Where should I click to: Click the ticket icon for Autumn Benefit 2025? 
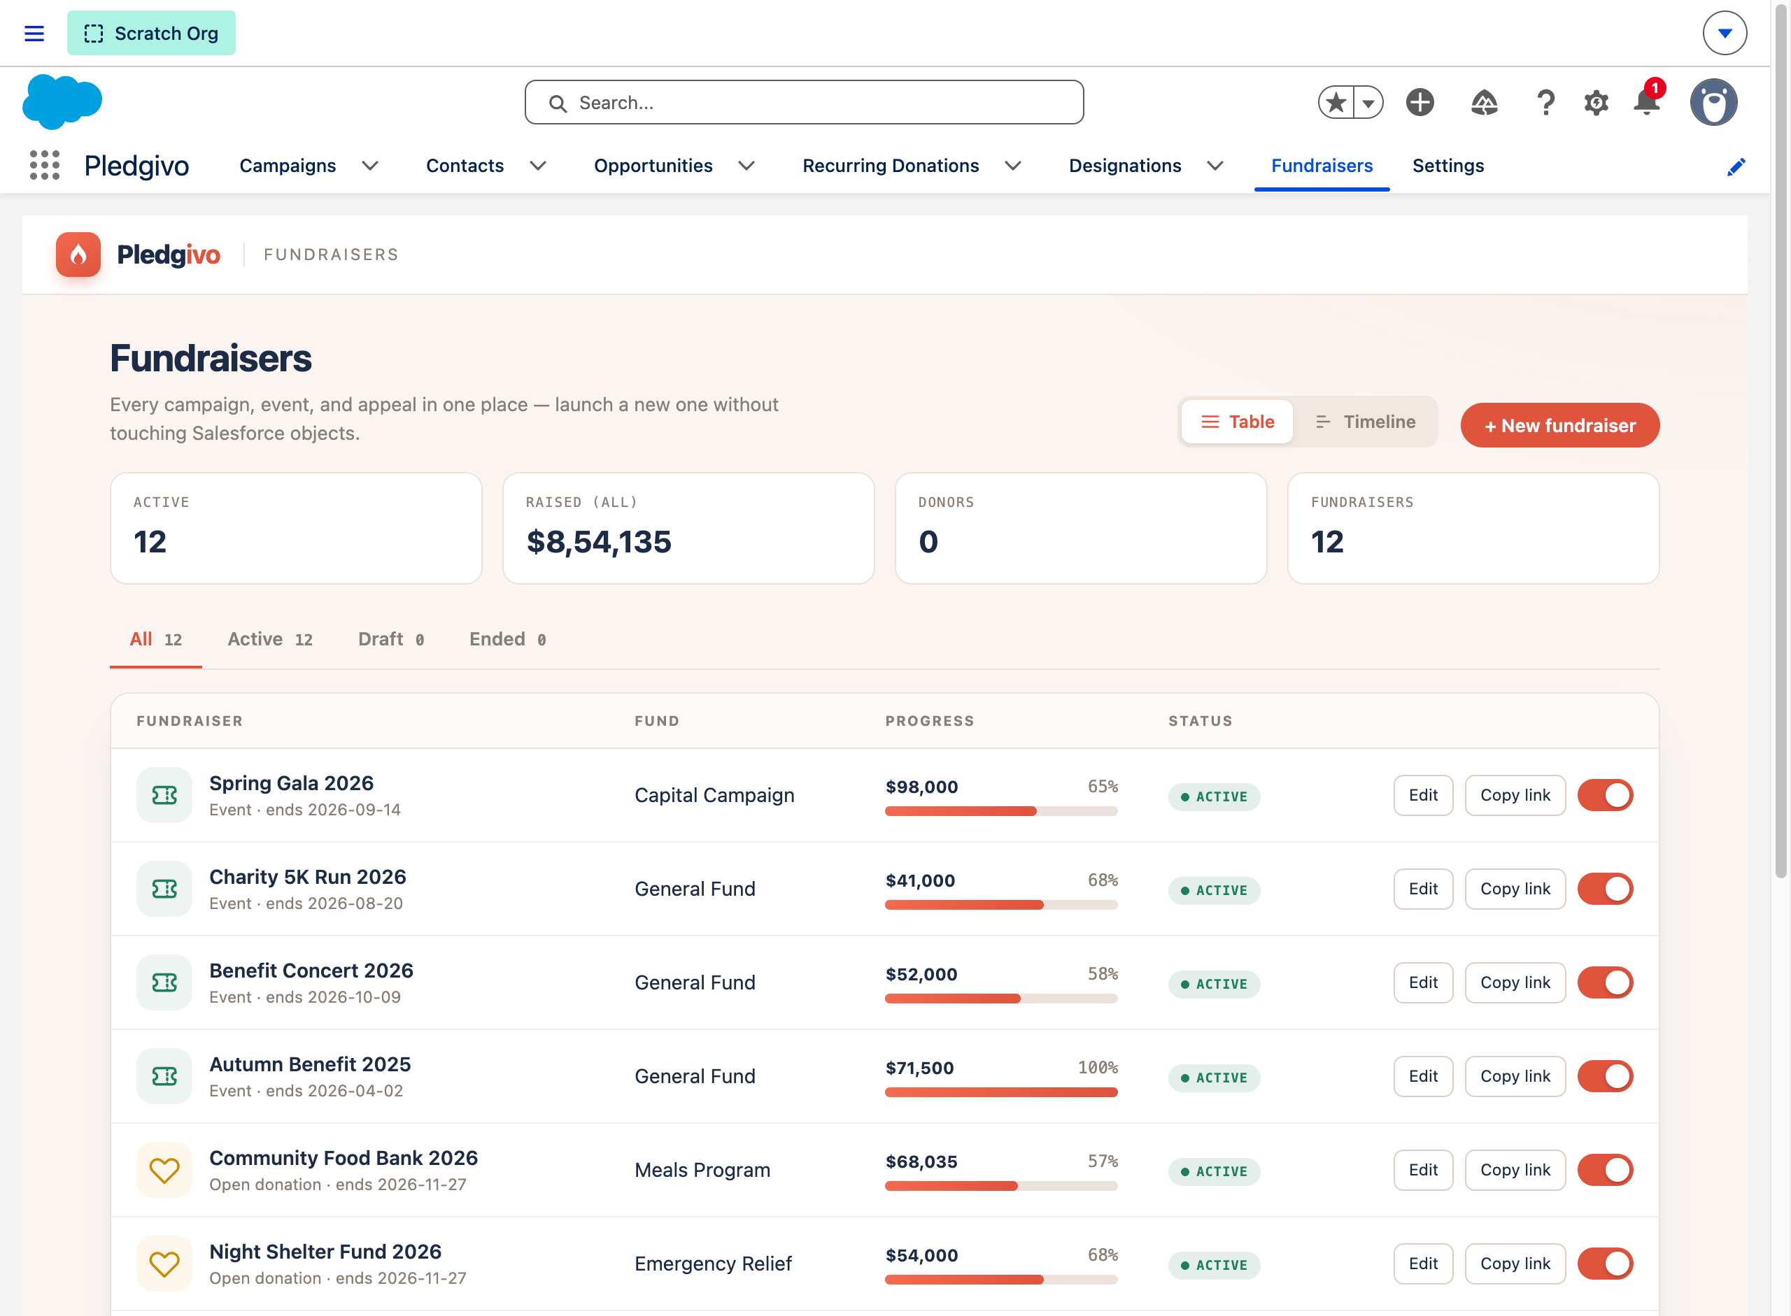164,1076
